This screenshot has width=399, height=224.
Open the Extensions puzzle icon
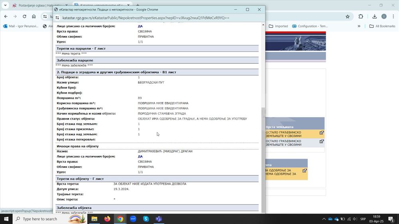pos(361,16)
